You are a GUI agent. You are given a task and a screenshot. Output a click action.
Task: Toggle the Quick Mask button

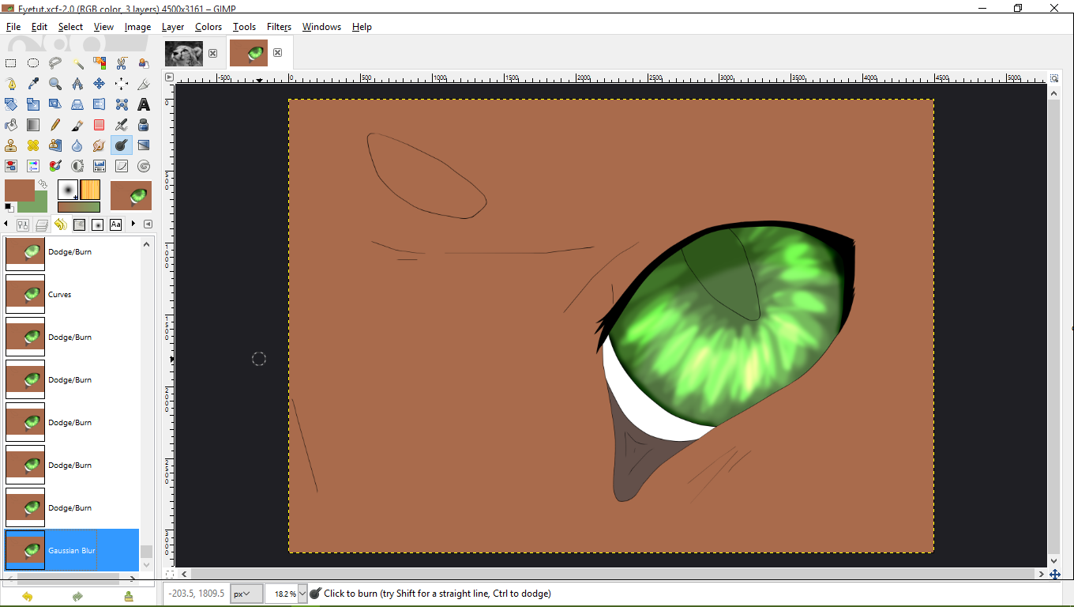(169, 574)
